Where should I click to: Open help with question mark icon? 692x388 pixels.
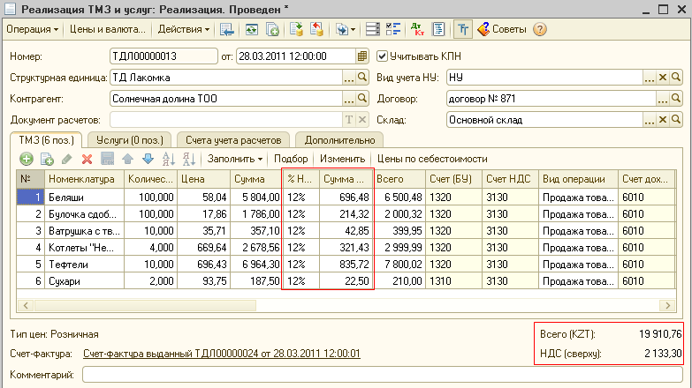click(x=540, y=29)
